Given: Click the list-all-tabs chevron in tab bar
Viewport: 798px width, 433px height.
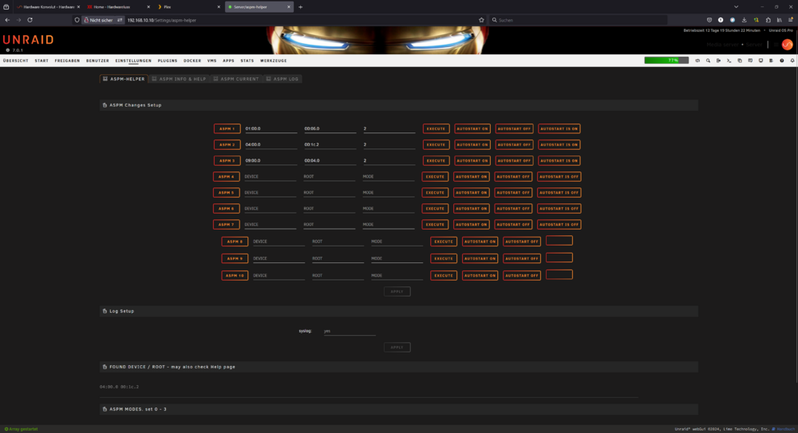Looking at the screenshot, I should 736,7.
